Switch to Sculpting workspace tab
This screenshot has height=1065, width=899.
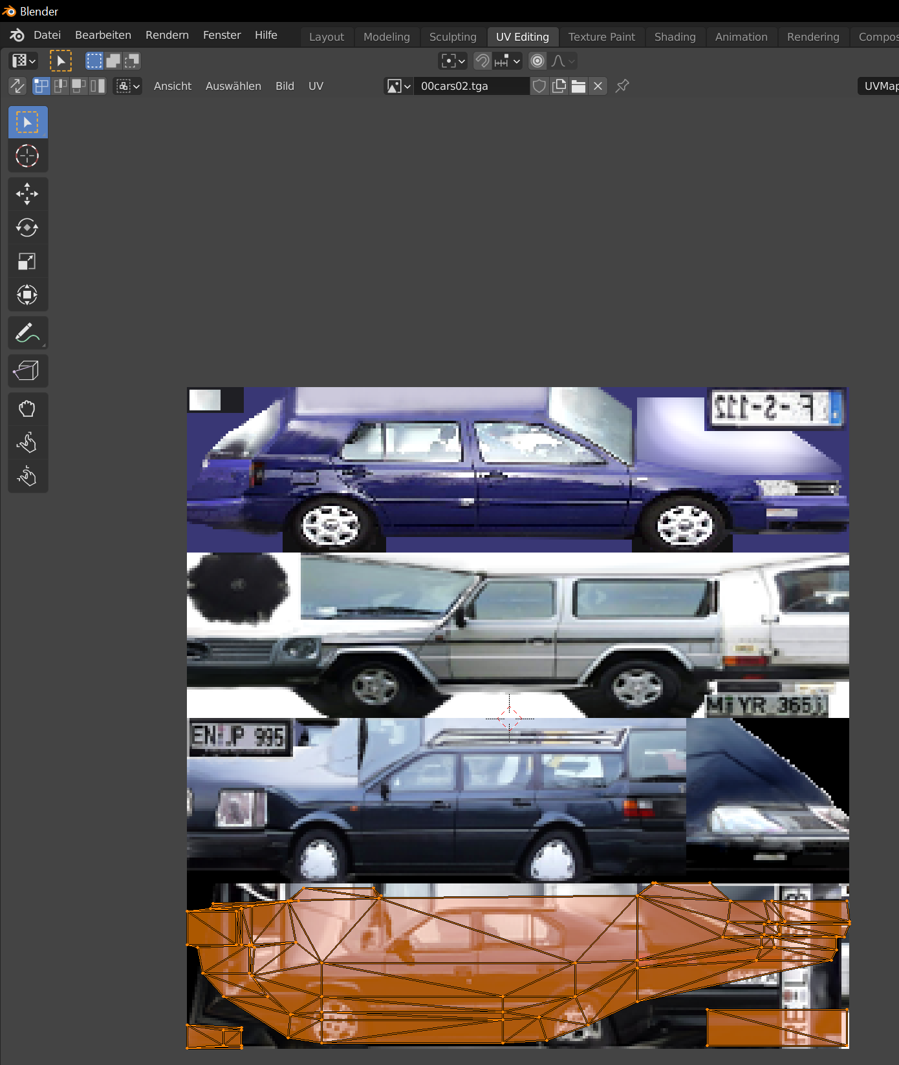(x=453, y=37)
